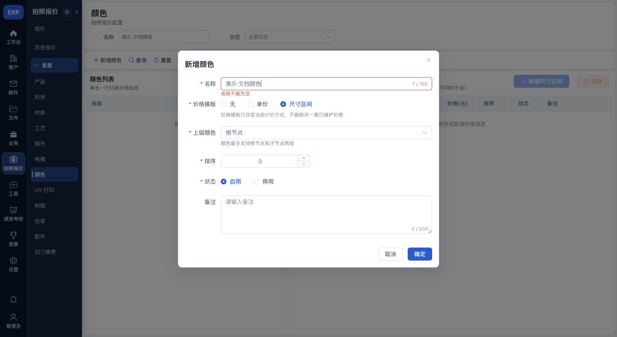Focus the 排序 number input
Viewport: 617px width, 337px height.
(x=260, y=161)
